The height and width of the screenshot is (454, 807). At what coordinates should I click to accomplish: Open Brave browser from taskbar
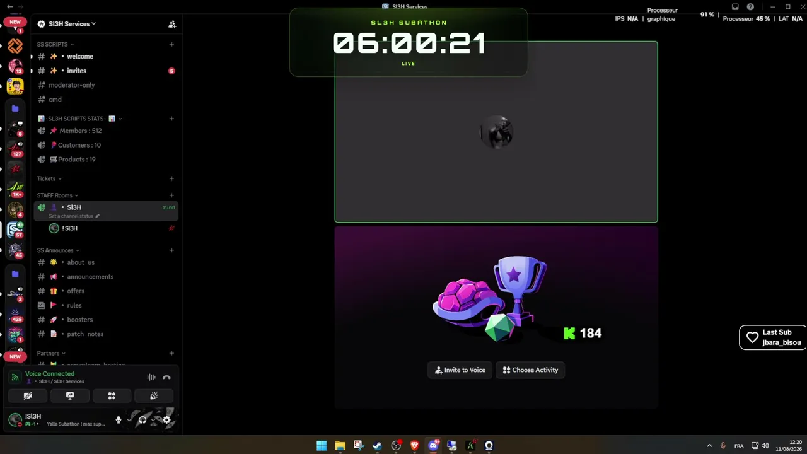(414, 446)
